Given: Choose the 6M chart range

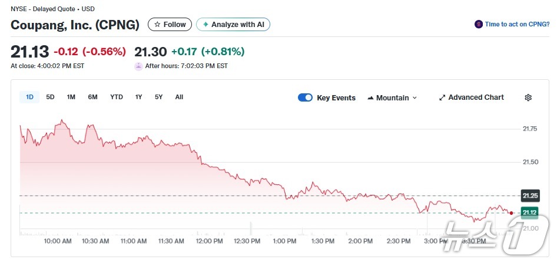Looking at the screenshot, I should [92, 97].
